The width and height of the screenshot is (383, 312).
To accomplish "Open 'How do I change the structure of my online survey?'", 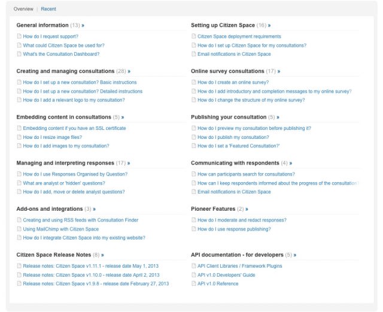I will (x=251, y=100).
